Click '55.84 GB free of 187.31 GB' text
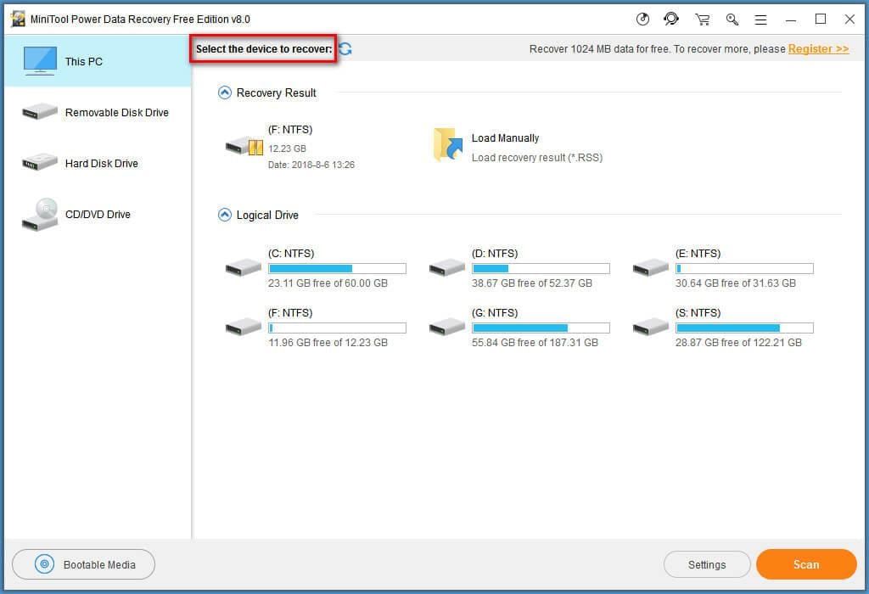 click(535, 343)
